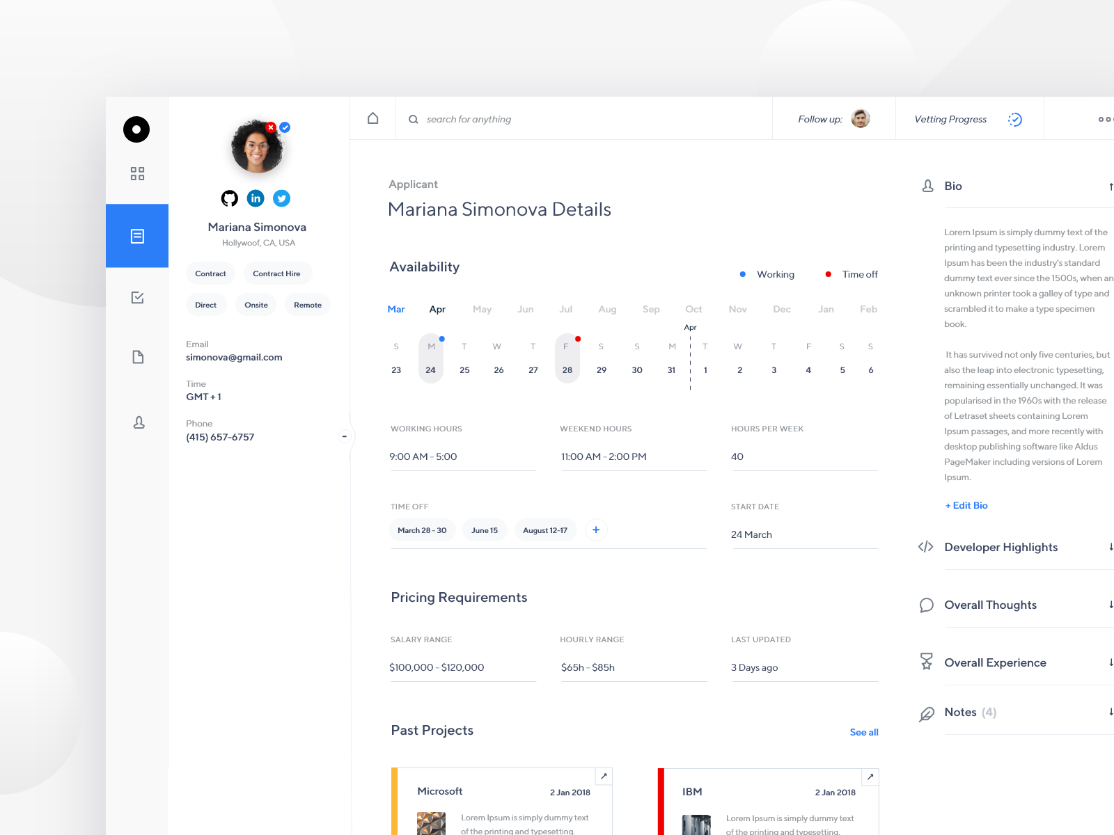This screenshot has height=835, width=1114.
Task: Open Mariana's GitHub profile icon
Action: 229,198
